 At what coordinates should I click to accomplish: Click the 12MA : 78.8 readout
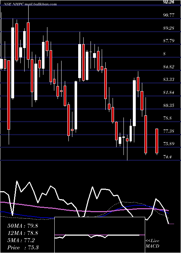22,233
